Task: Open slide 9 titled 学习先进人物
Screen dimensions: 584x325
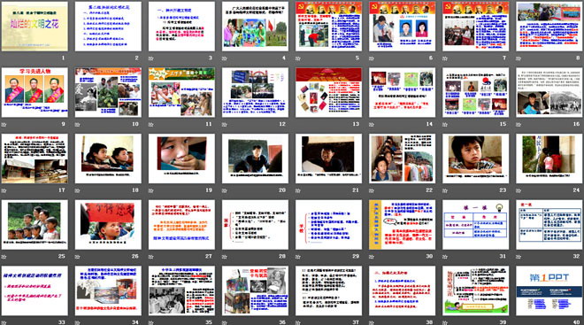Action: pyautogui.click(x=35, y=92)
